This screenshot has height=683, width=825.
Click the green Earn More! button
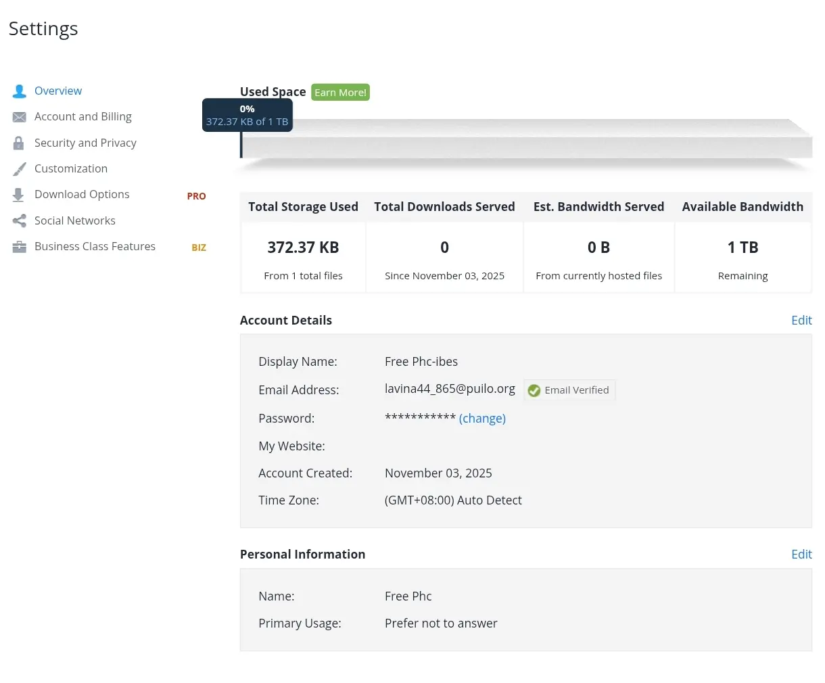(340, 92)
